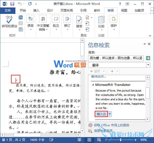Viewport: 154px width, 143px height.
Task: Expand the 中文简繁转换 dropdown
Action: (47, 29)
